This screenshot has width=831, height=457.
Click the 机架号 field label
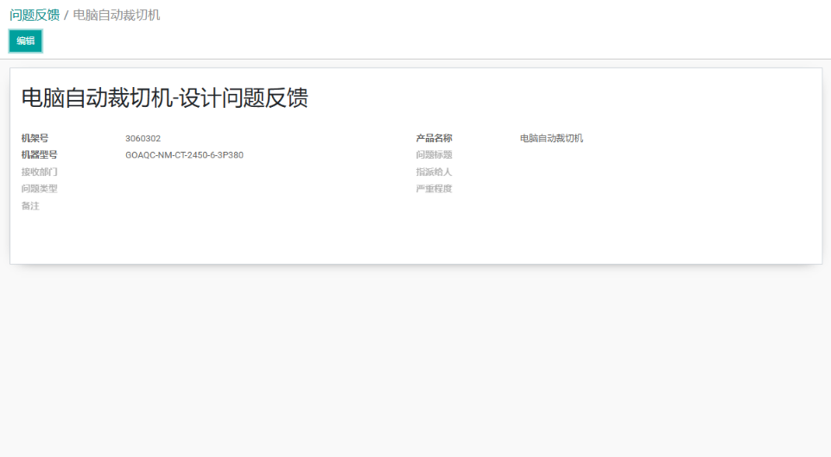pos(35,138)
